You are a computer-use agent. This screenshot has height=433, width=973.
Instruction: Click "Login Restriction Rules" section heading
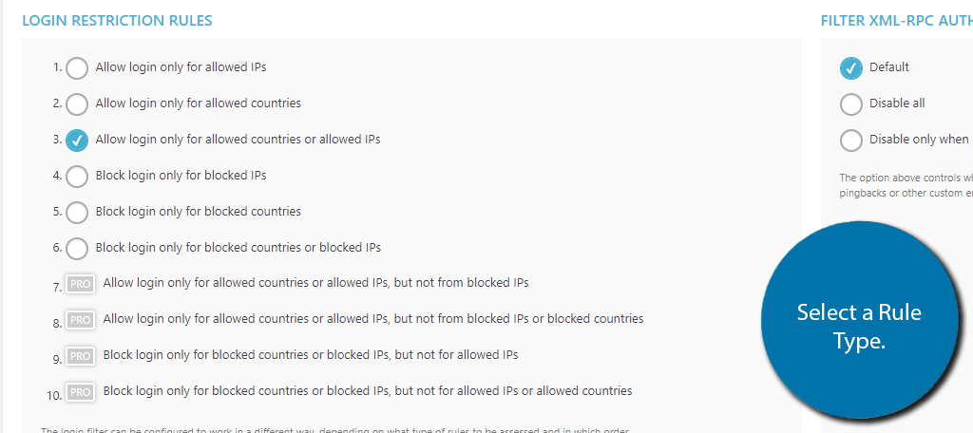tap(117, 21)
